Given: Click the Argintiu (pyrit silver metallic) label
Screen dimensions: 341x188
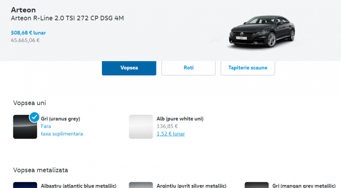Looking at the screenshot, I should [x=191, y=185].
